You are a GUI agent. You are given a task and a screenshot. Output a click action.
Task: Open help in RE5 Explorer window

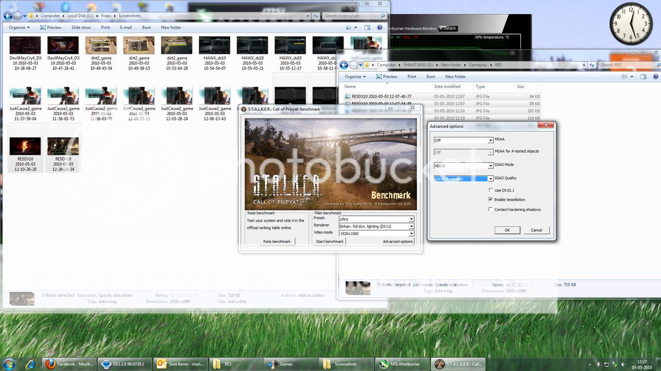pos(656,77)
